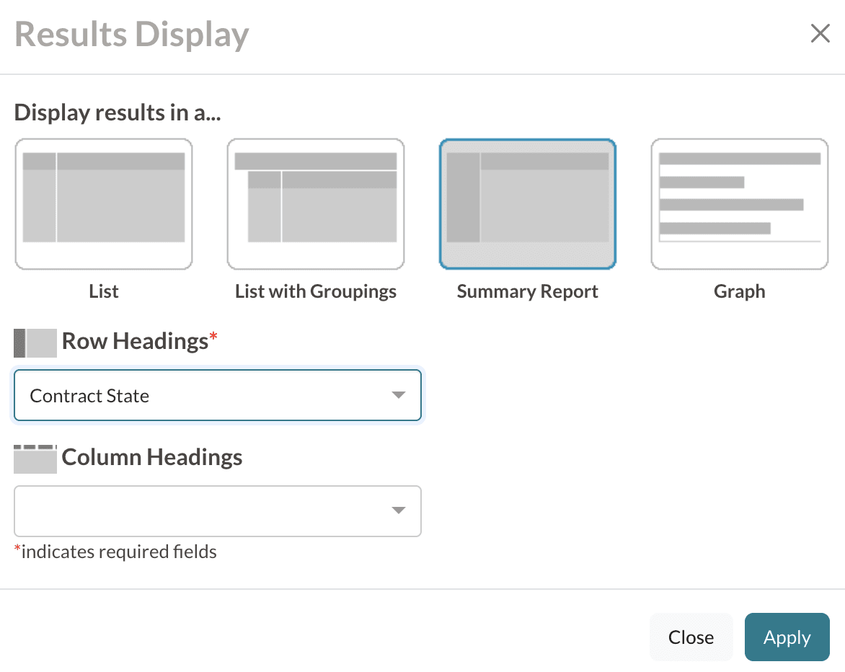Select the List display layout icon
This screenshot has width=845, height=672.
coord(104,204)
